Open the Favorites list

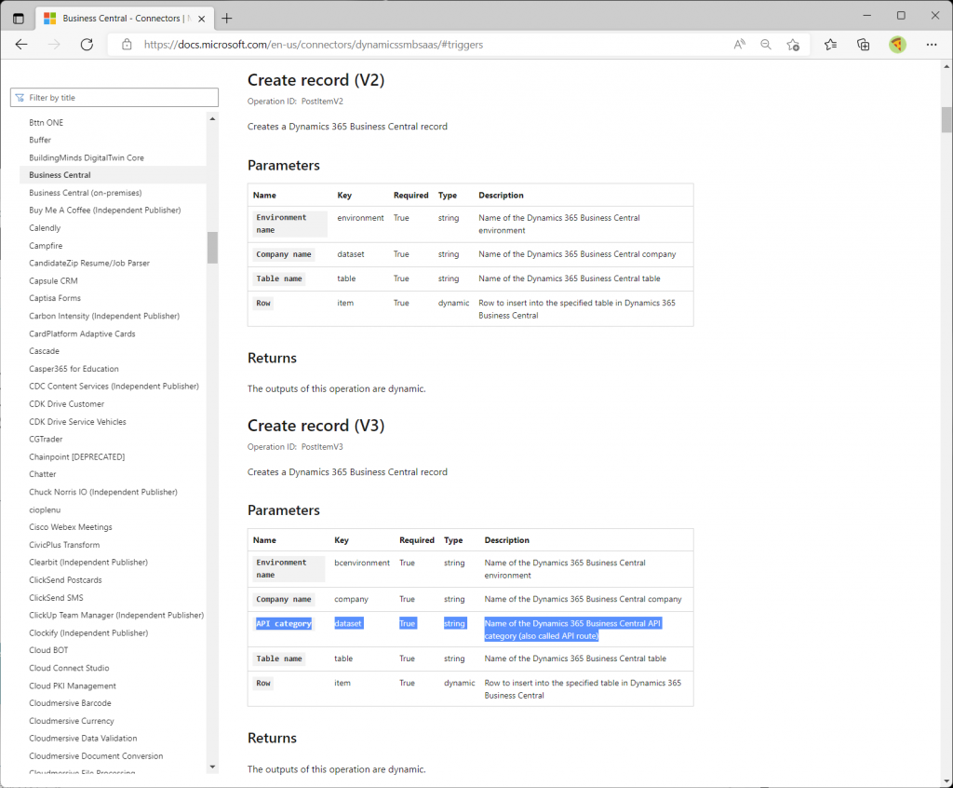tap(831, 45)
